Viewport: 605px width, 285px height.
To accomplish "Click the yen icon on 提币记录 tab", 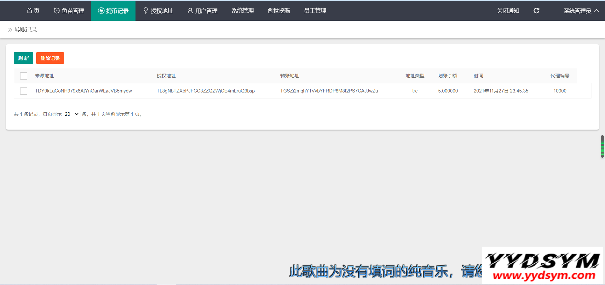I will point(101,11).
